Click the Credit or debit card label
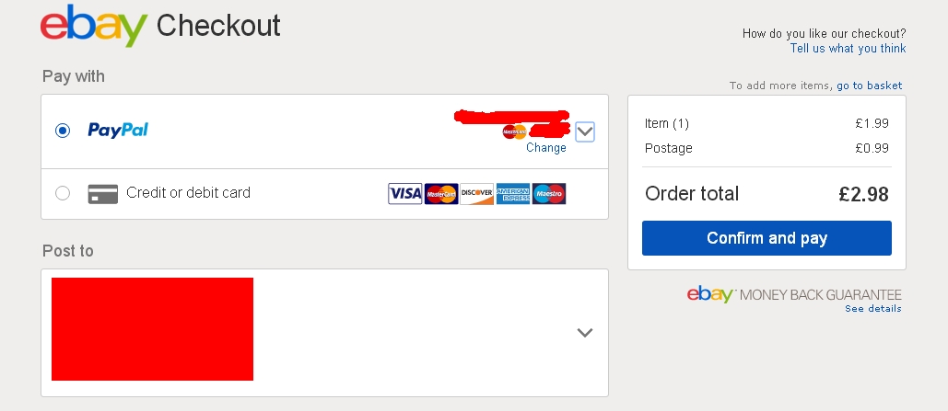This screenshot has height=411, width=948. (x=188, y=192)
